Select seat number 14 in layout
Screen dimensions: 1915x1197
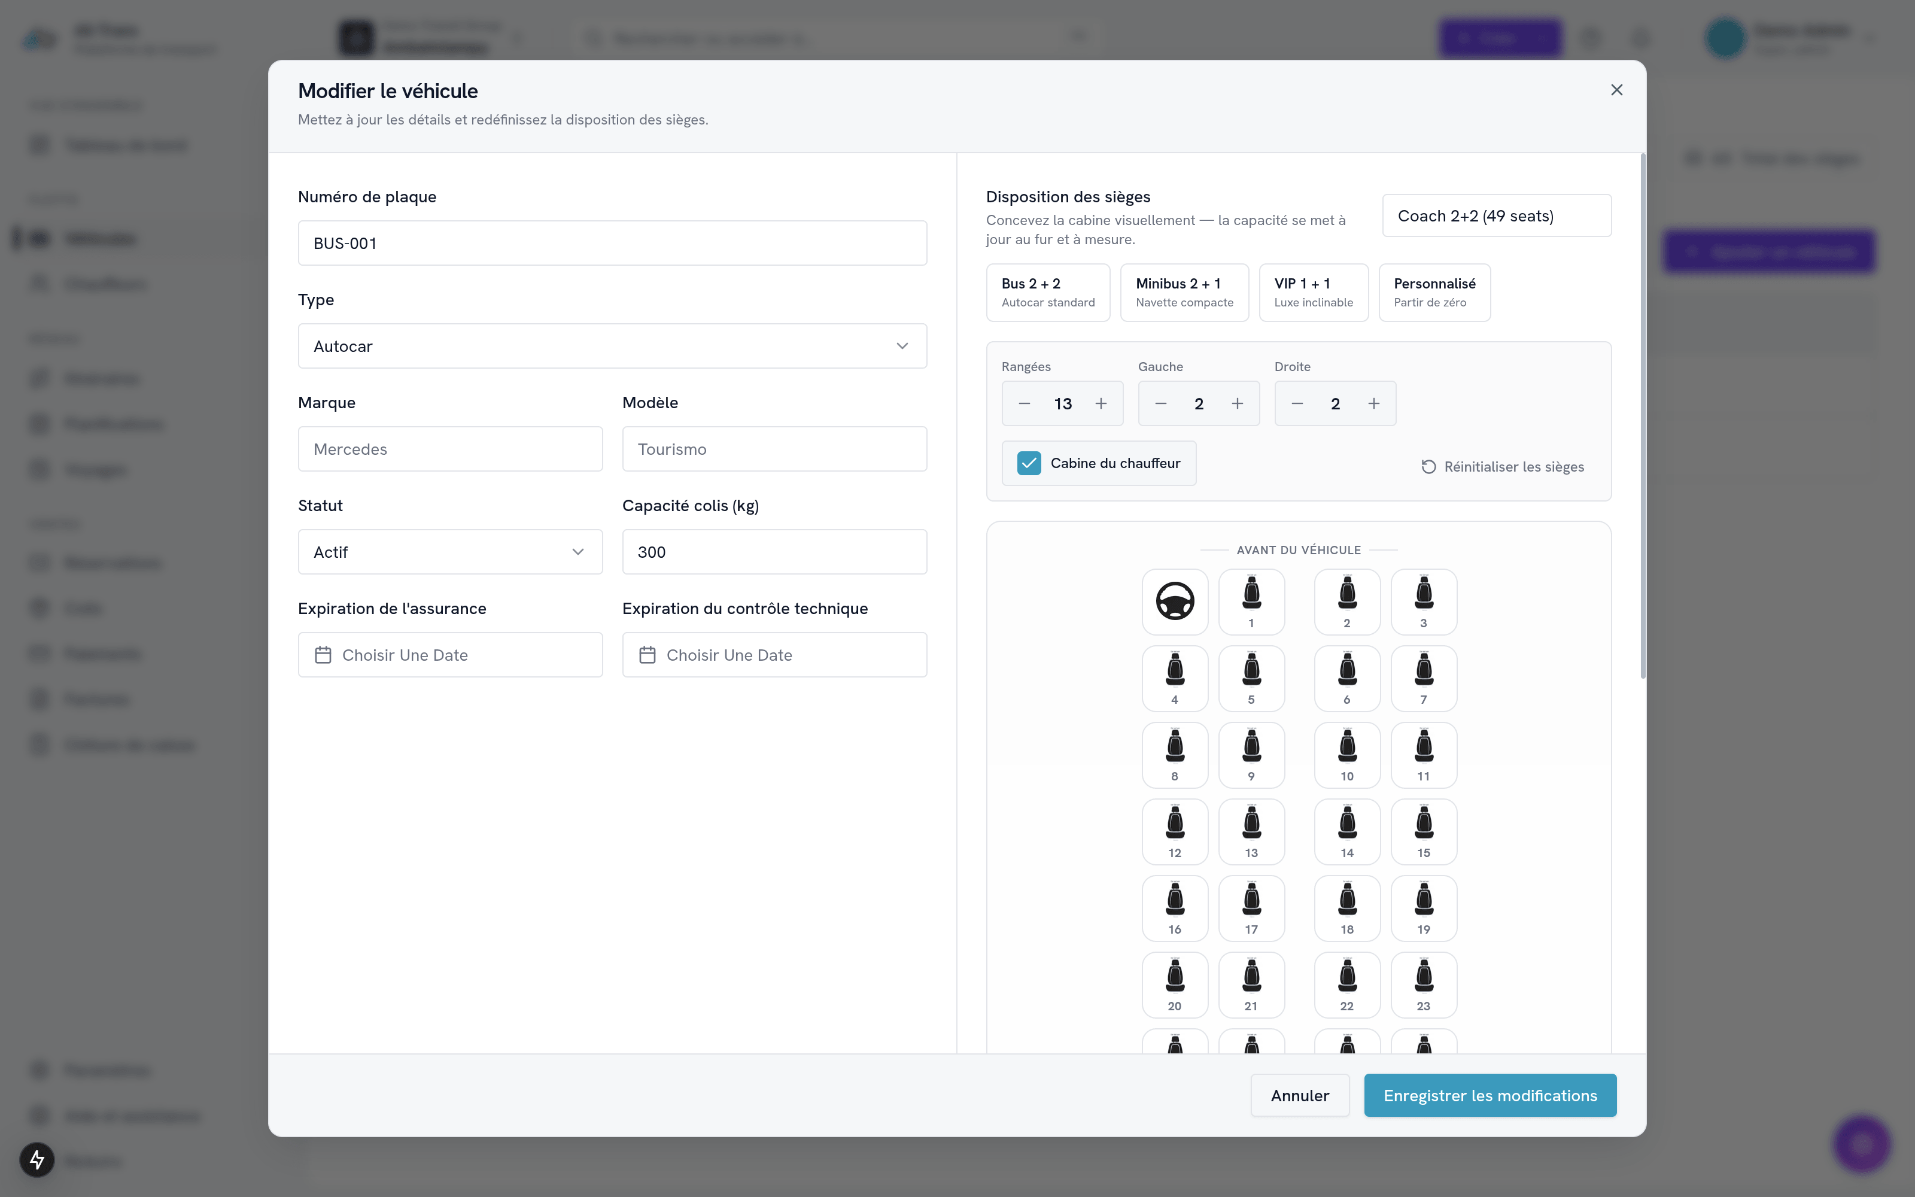pyautogui.click(x=1347, y=832)
